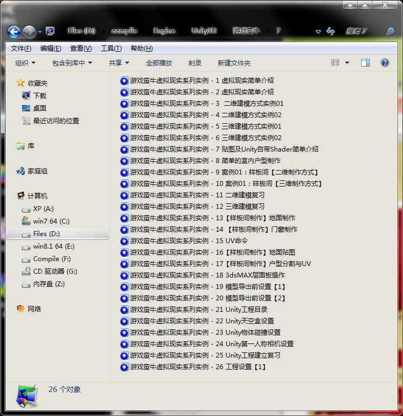403x416 pixels.
Task: Navigate to Files (D:) in address bar
Action: (81, 31)
